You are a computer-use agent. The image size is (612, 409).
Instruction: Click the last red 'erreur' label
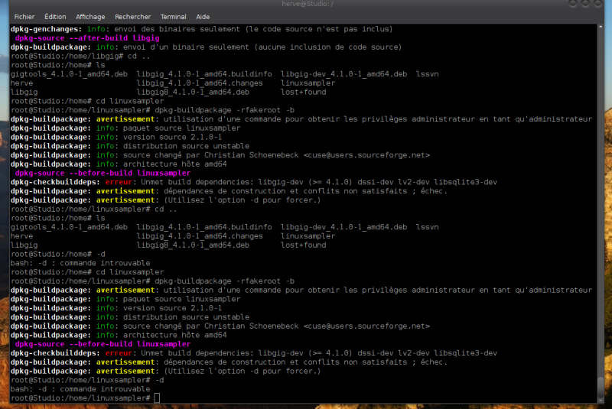tap(119, 353)
